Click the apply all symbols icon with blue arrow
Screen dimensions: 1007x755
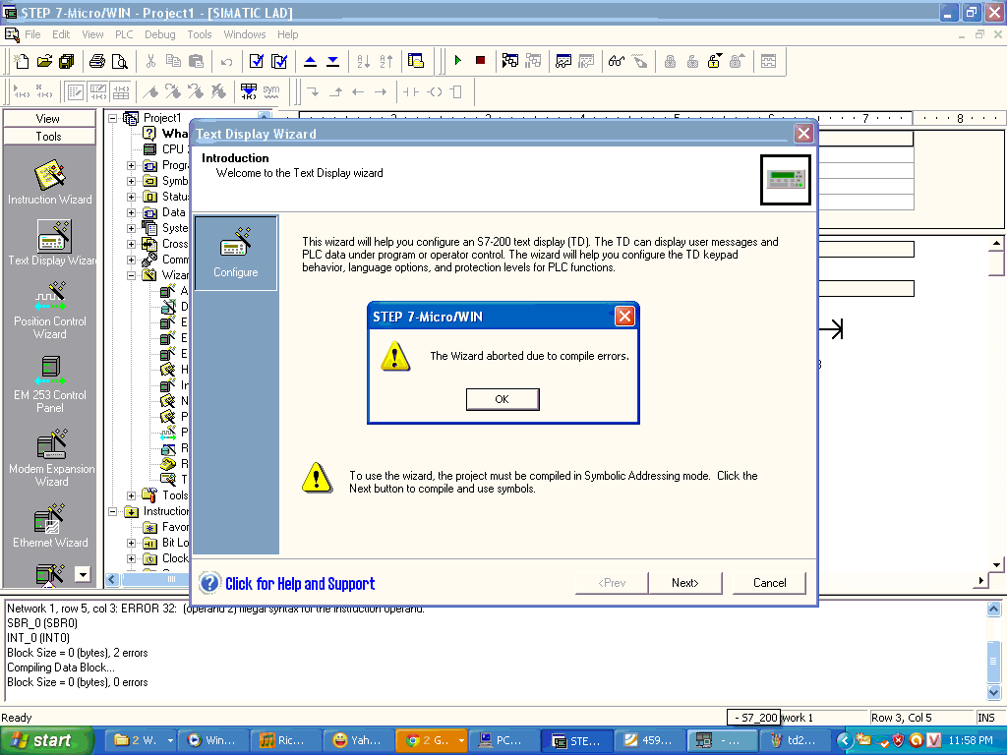(249, 91)
